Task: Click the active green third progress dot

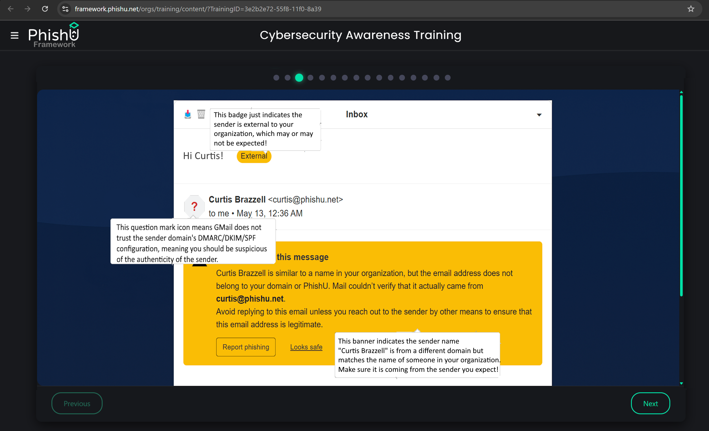Action: (x=299, y=78)
